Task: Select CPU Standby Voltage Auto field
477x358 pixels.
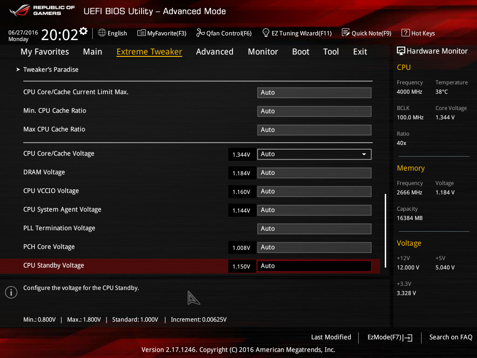Action: coord(314,266)
